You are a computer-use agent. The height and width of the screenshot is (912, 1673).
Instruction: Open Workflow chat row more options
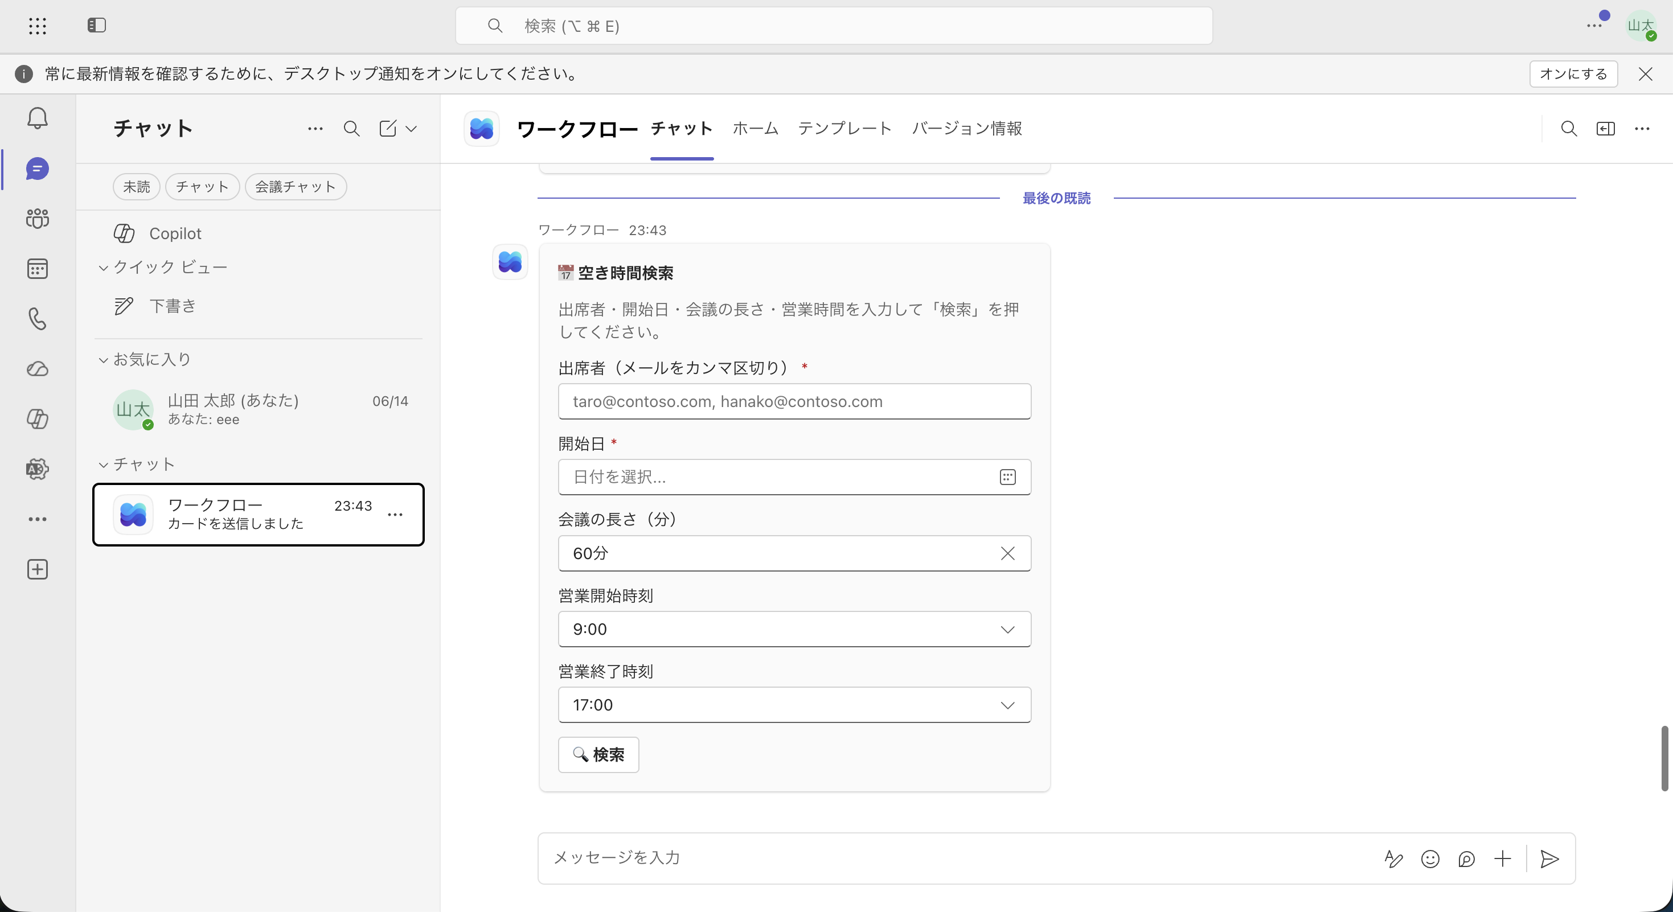[395, 515]
